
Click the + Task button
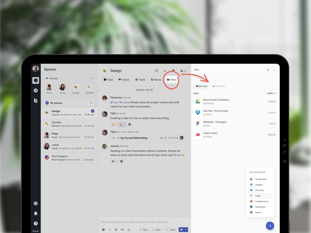click(x=143, y=230)
